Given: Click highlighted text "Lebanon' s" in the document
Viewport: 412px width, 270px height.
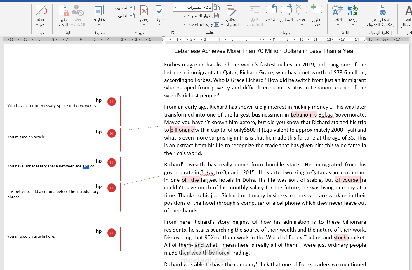Looking at the screenshot, I should (304, 115).
